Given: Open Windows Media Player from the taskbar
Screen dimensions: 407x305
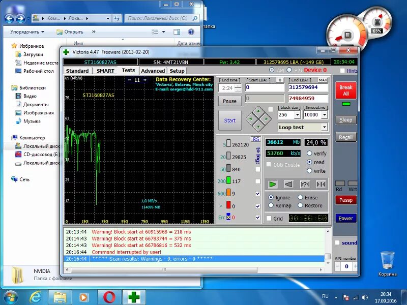Looking at the screenshot, I should click(84, 297).
